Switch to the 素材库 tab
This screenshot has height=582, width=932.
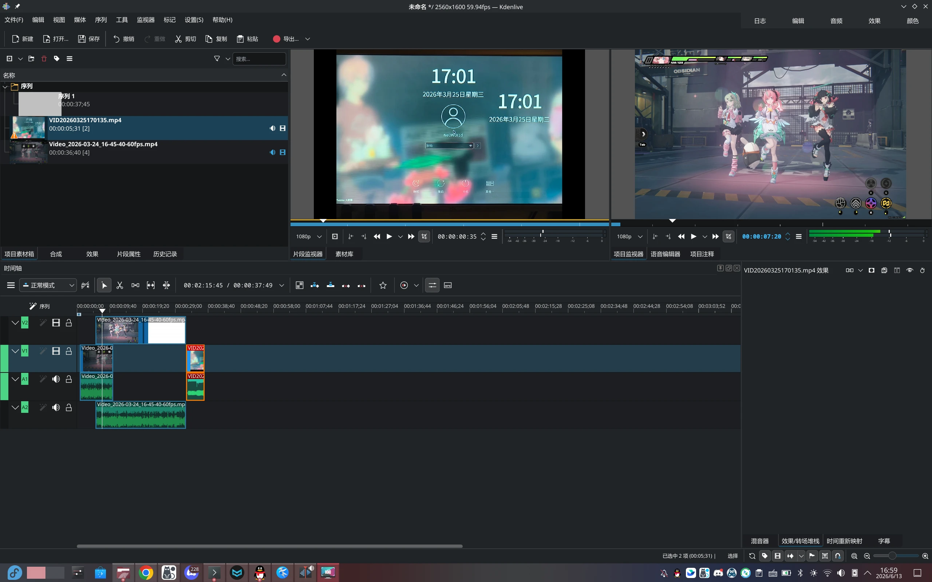(x=344, y=254)
